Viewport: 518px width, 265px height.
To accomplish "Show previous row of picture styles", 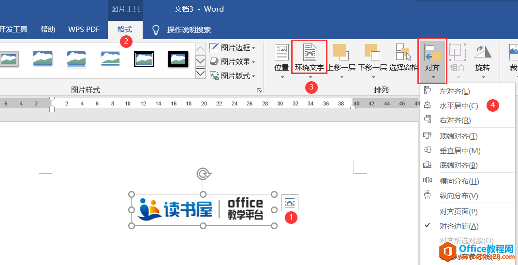I will pos(201,50).
